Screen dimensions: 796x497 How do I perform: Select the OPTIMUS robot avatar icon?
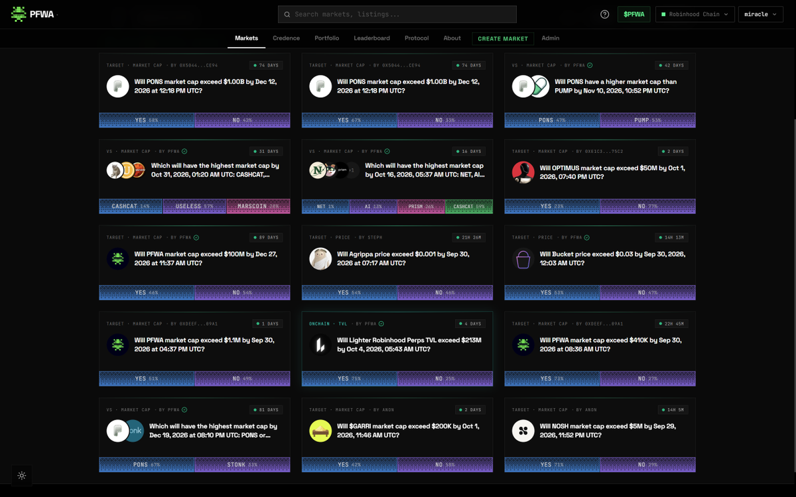click(523, 173)
